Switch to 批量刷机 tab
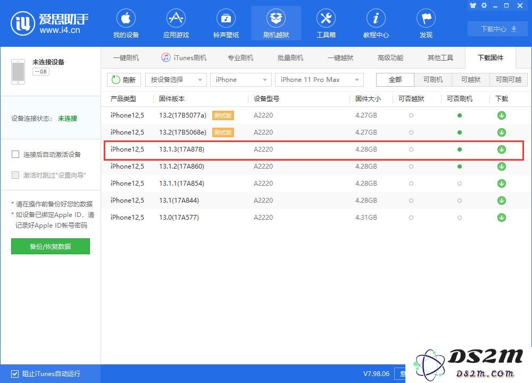This screenshot has height=383, width=532. [x=290, y=57]
